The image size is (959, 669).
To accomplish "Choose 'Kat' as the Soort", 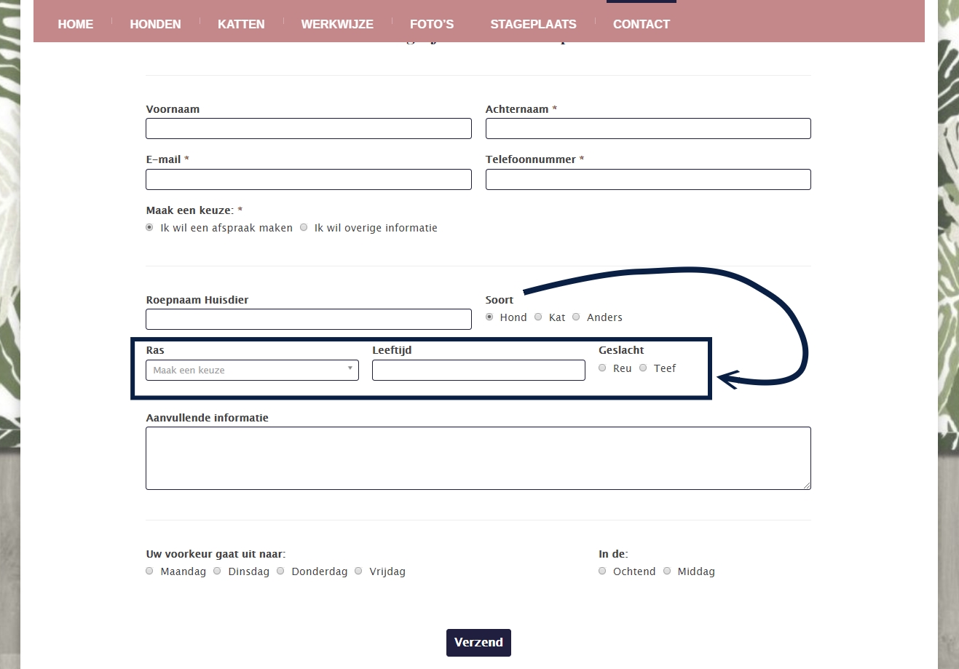I will click(x=538, y=317).
